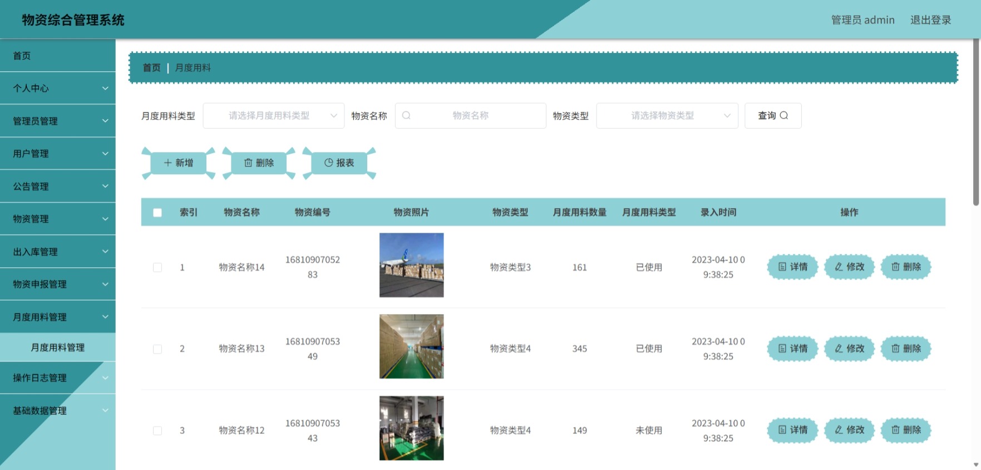Expand 物资管理 sidebar menu

(58, 219)
